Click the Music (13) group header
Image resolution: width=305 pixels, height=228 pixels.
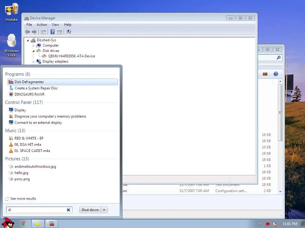pyautogui.click(x=15, y=131)
